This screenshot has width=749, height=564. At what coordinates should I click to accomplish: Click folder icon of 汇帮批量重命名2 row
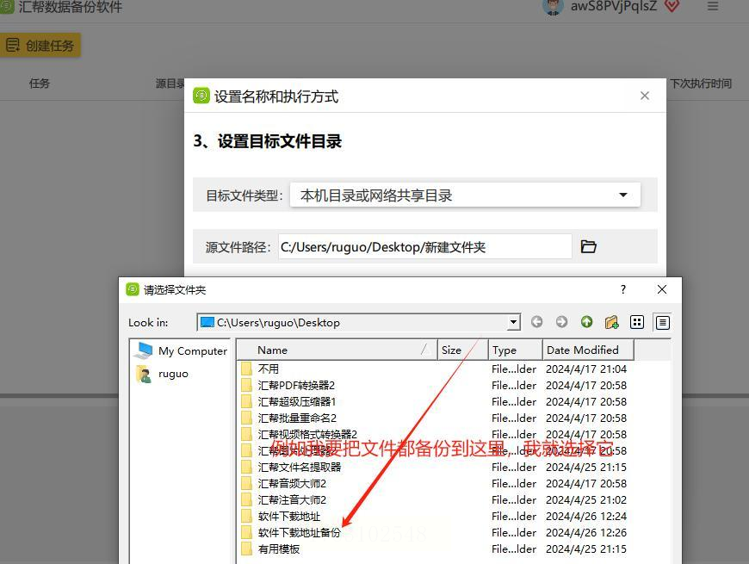pos(246,418)
